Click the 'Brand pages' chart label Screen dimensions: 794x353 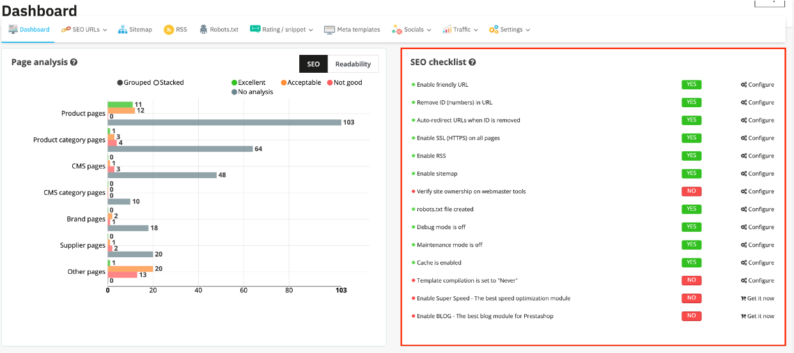click(x=86, y=219)
